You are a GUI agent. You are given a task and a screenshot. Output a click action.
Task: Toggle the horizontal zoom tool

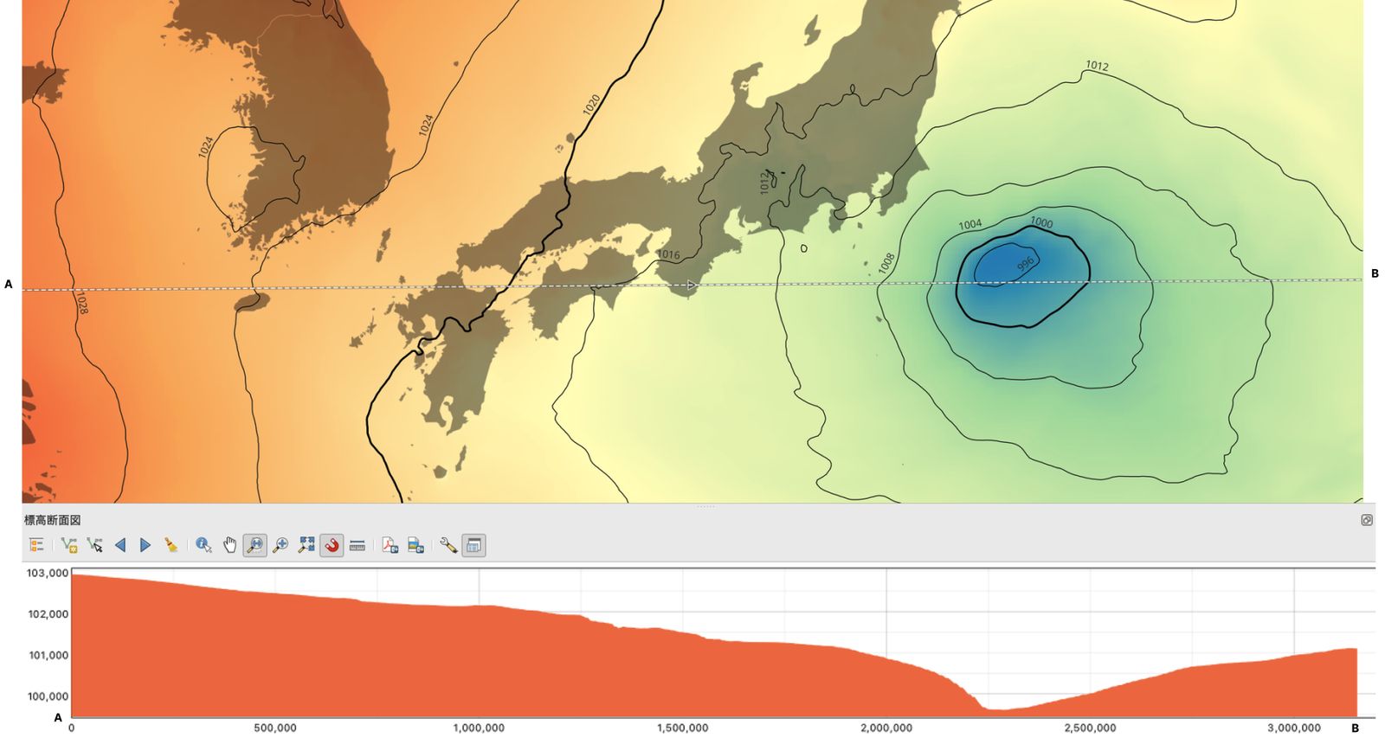point(254,545)
